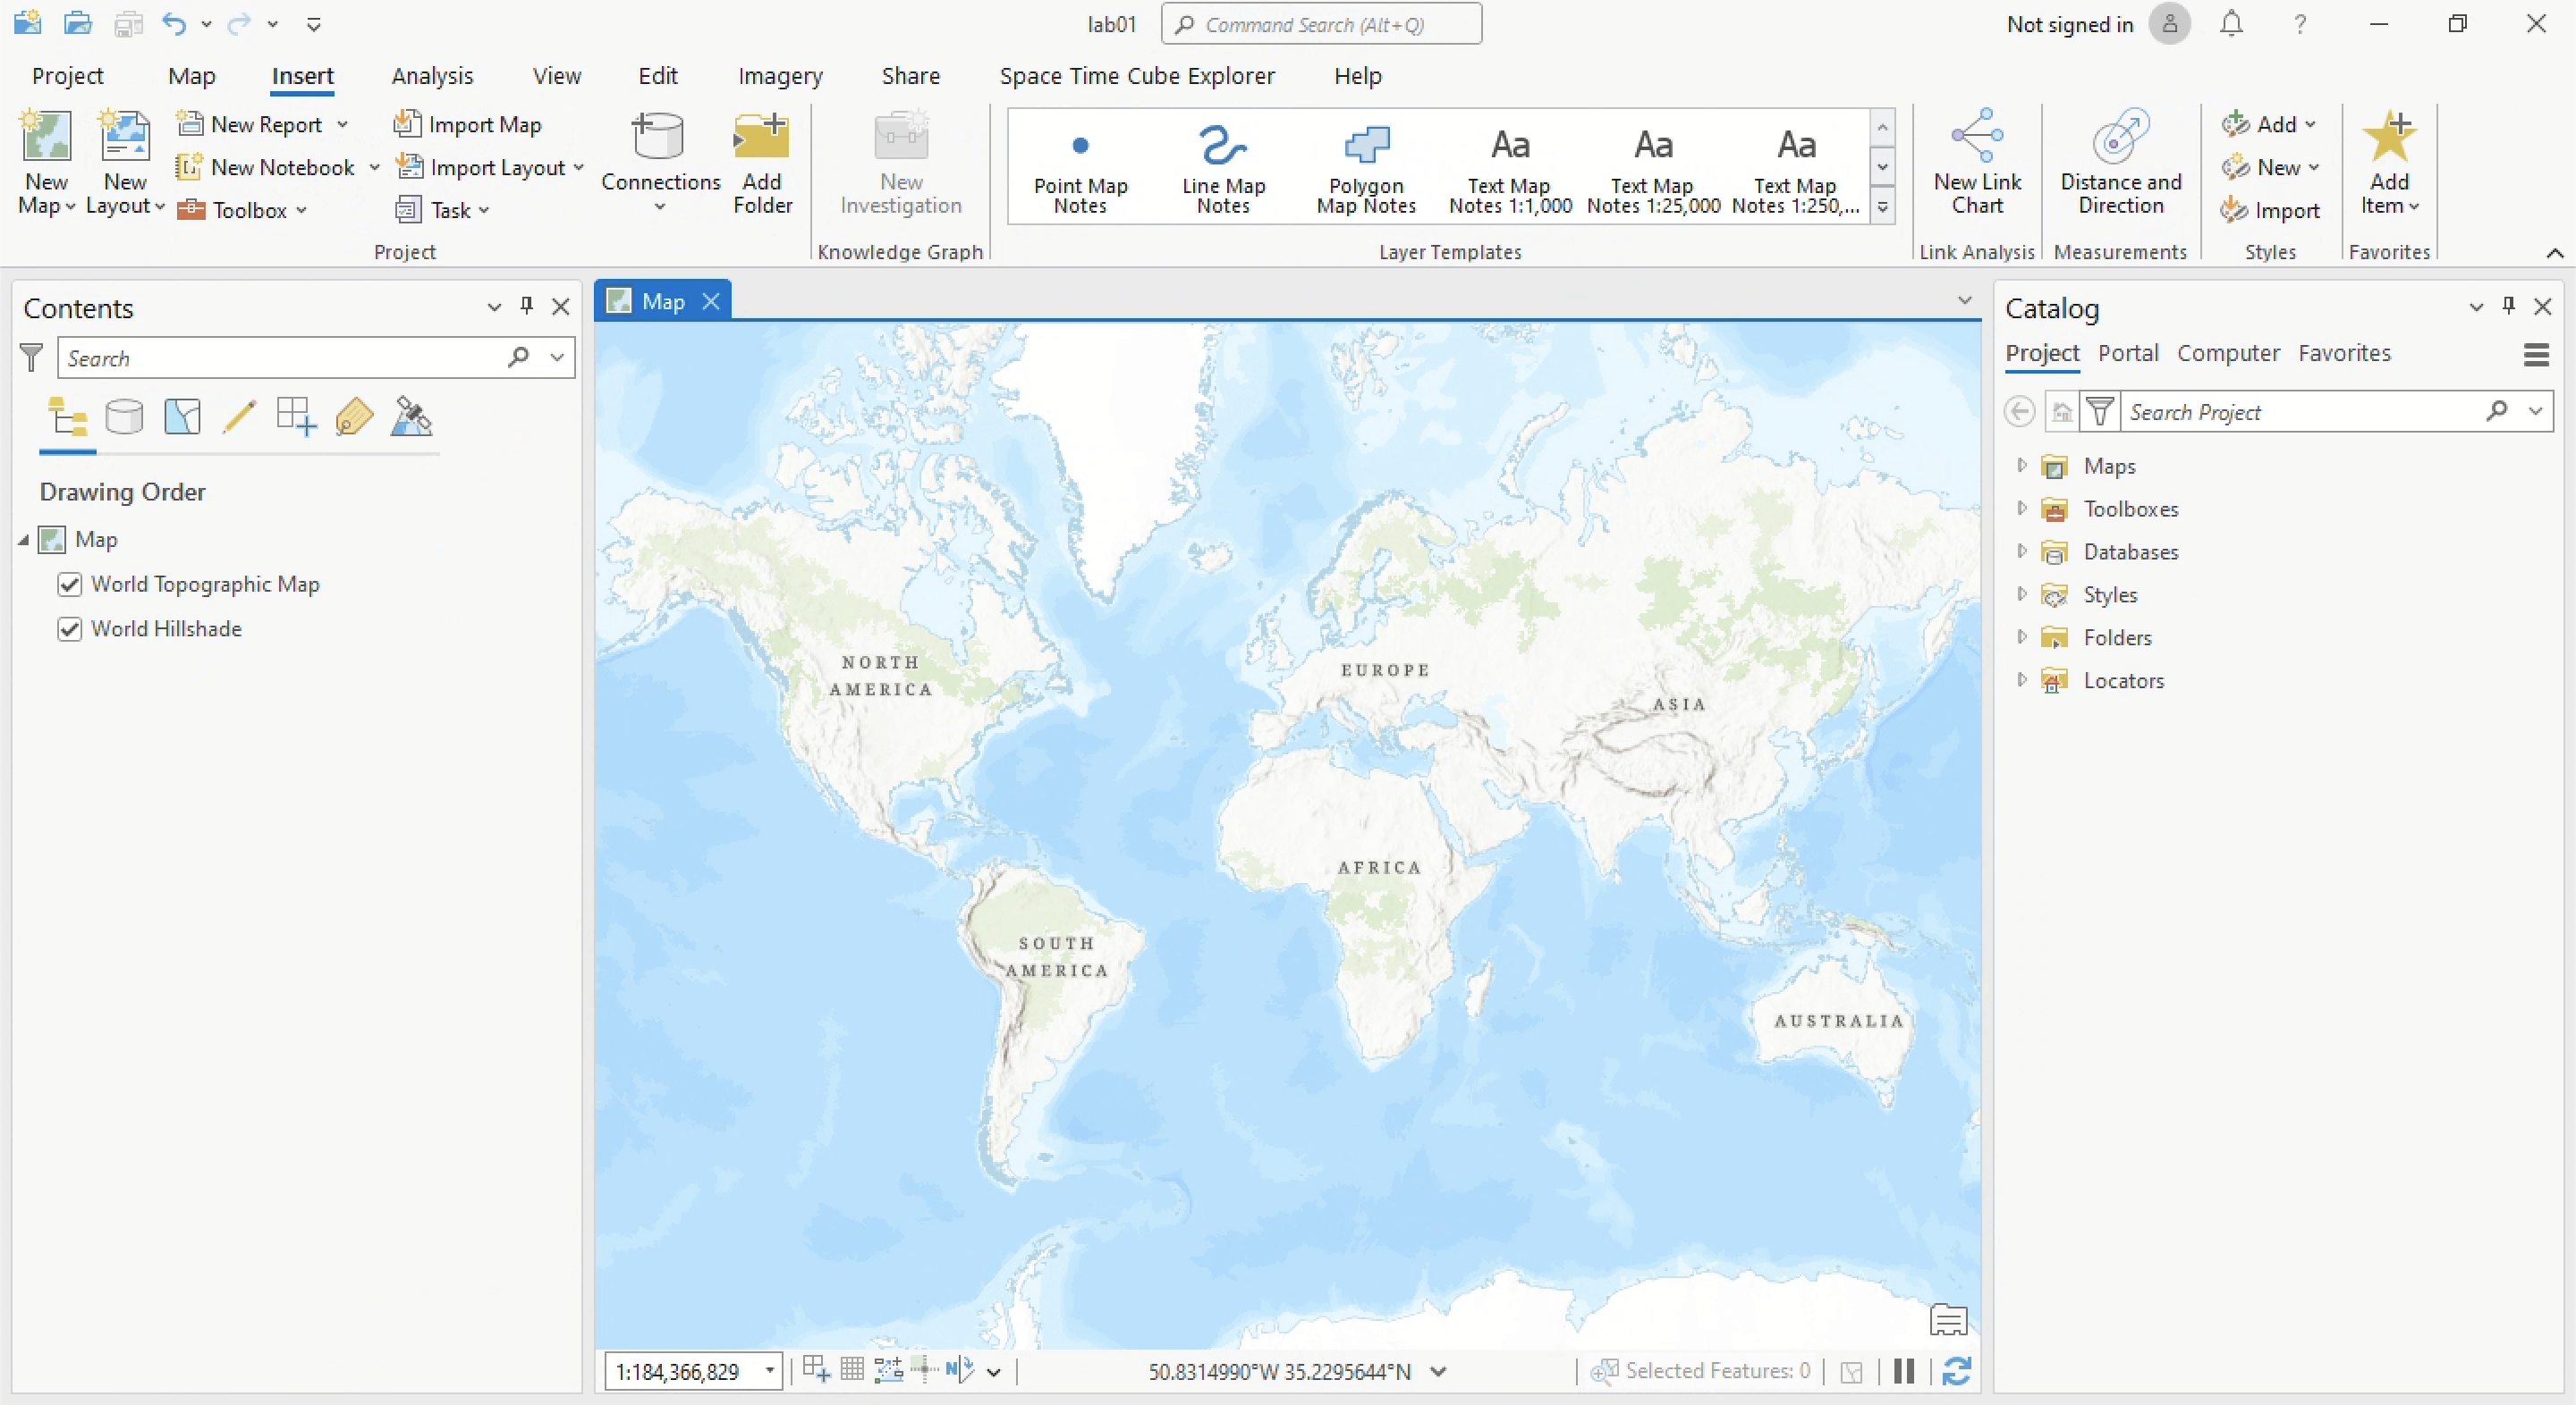Open the map scale dropdown
2576x1405 pixels.
769,1371
